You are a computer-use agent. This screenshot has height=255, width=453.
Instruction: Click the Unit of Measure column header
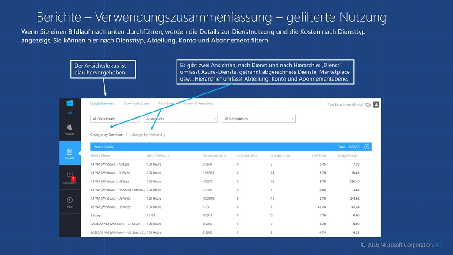(158, 155)
